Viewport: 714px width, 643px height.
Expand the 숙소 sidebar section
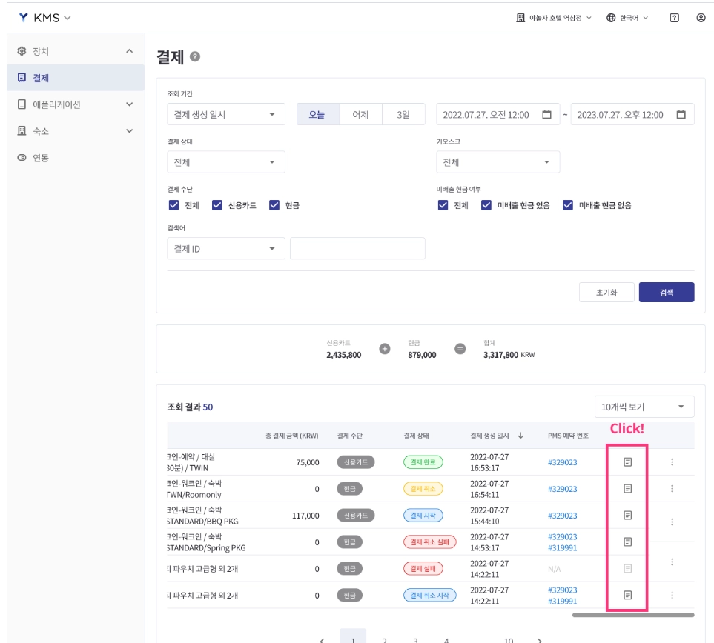(x=129, y=131)
